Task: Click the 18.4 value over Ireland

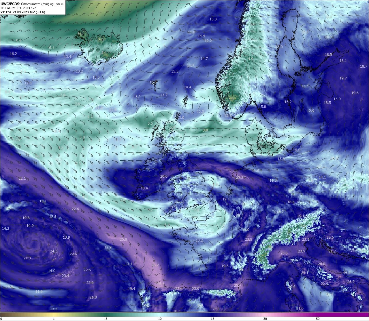Action: (x=144, y=188)
